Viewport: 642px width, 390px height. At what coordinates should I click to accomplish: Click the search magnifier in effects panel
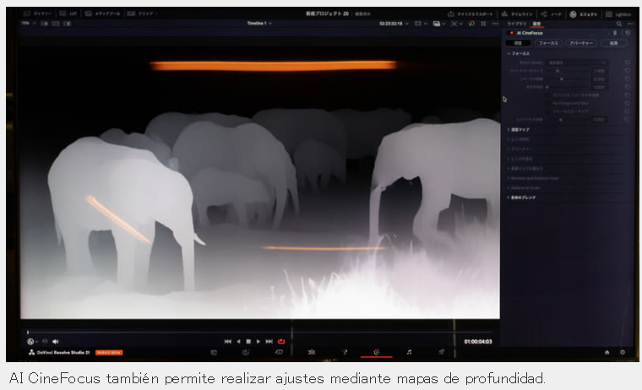618,24
